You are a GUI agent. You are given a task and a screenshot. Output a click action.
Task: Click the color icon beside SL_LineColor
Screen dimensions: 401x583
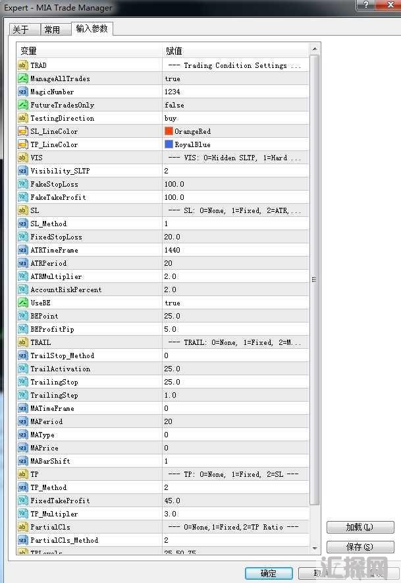pos(22,131)
